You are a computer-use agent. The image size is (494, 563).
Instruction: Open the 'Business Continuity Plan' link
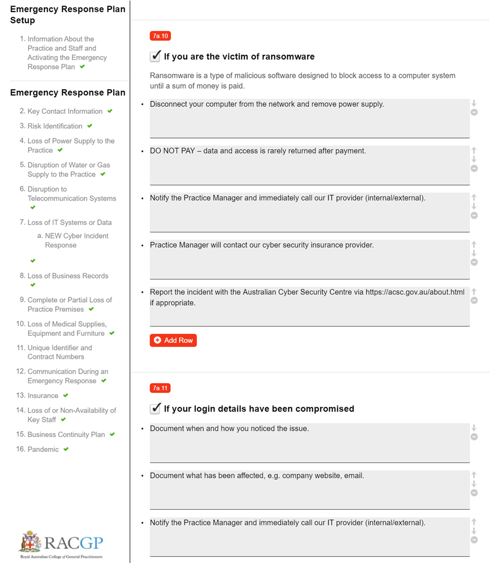click(66, 434)
